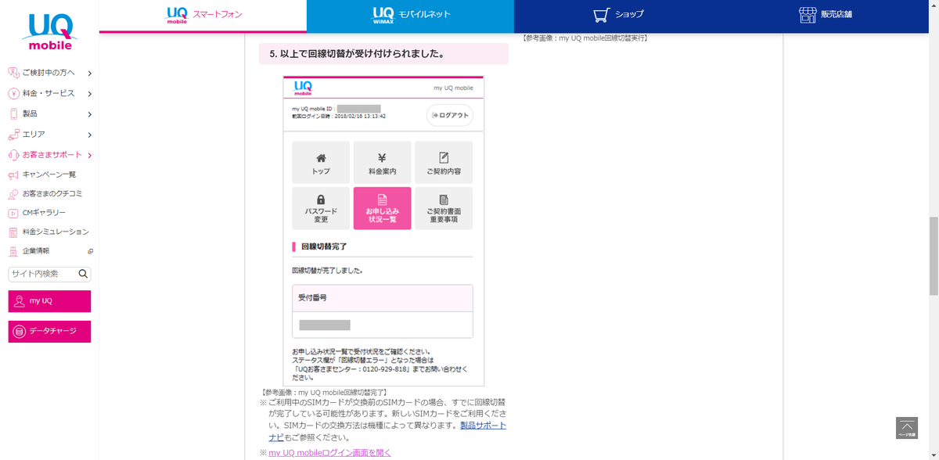
Task: Click the coin stack icon on データチャージ
Action: pyautogui.click(x=20, y=332)
